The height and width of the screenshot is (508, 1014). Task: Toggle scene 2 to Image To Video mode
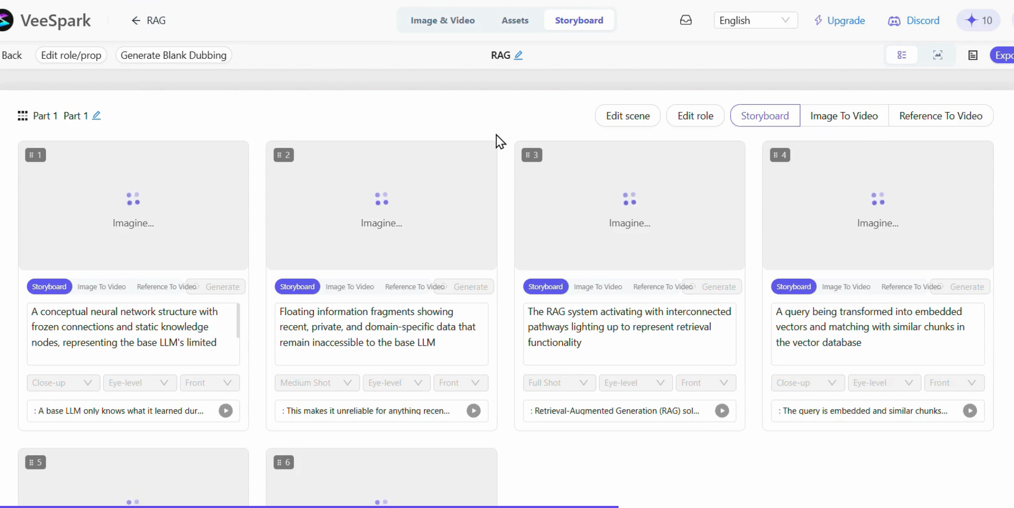(350, 287)
